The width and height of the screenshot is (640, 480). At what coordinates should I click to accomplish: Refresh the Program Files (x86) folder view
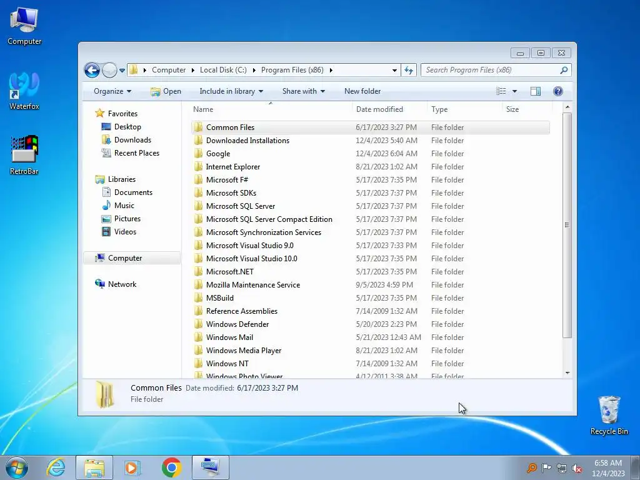click(x=409, y=70)
